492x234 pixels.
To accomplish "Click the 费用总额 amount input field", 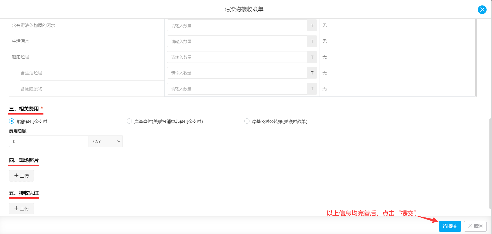I will [49, 141].
